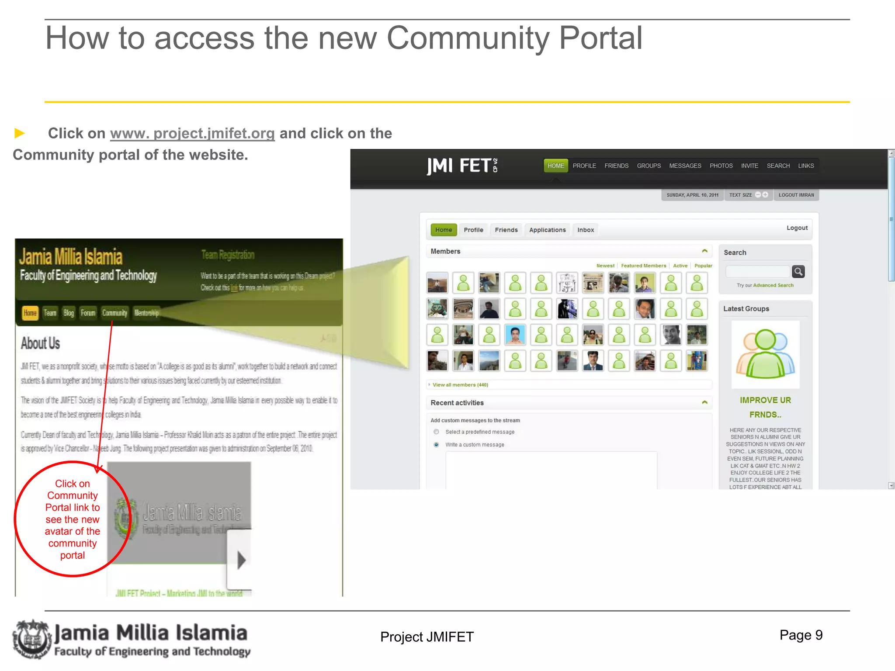Click inside the Search input field

(757, 272)
